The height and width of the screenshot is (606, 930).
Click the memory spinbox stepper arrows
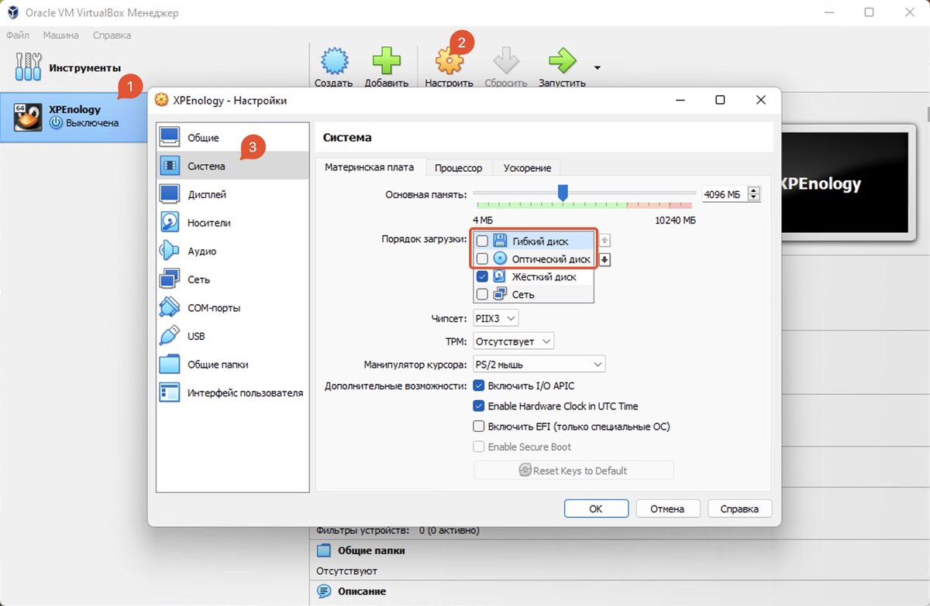754,194
